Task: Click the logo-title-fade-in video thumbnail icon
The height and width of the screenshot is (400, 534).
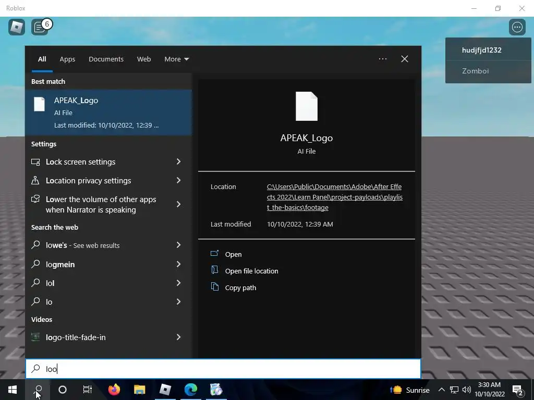Action: click(35, 337)
